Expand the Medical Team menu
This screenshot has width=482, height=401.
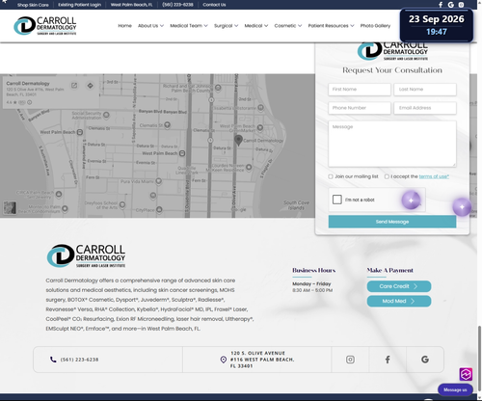pos(189,26)
